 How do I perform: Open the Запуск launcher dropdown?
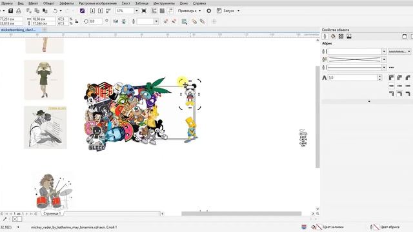228,11
